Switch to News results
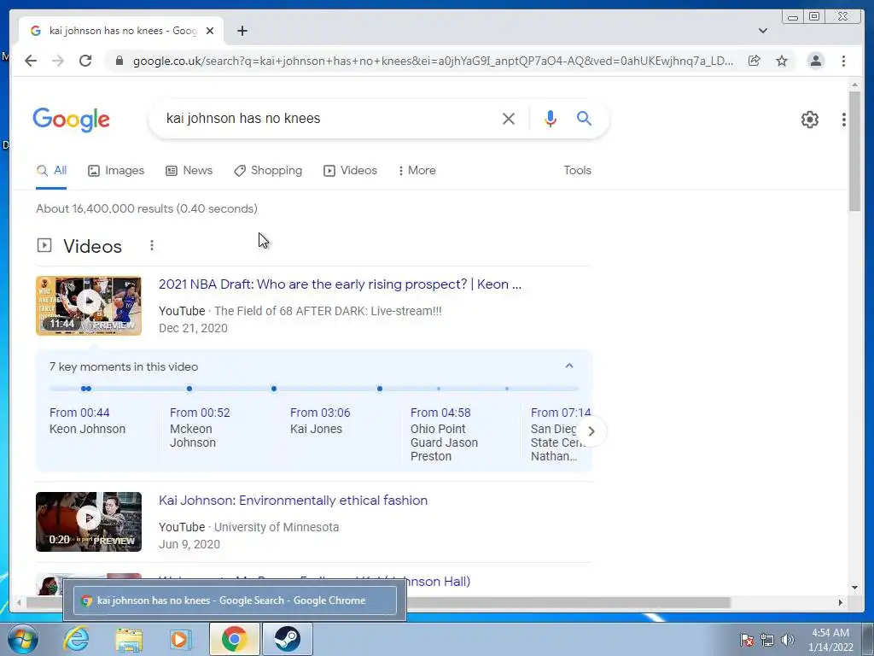Viewport: 874px width, 656px height. (x=189, y=171)
